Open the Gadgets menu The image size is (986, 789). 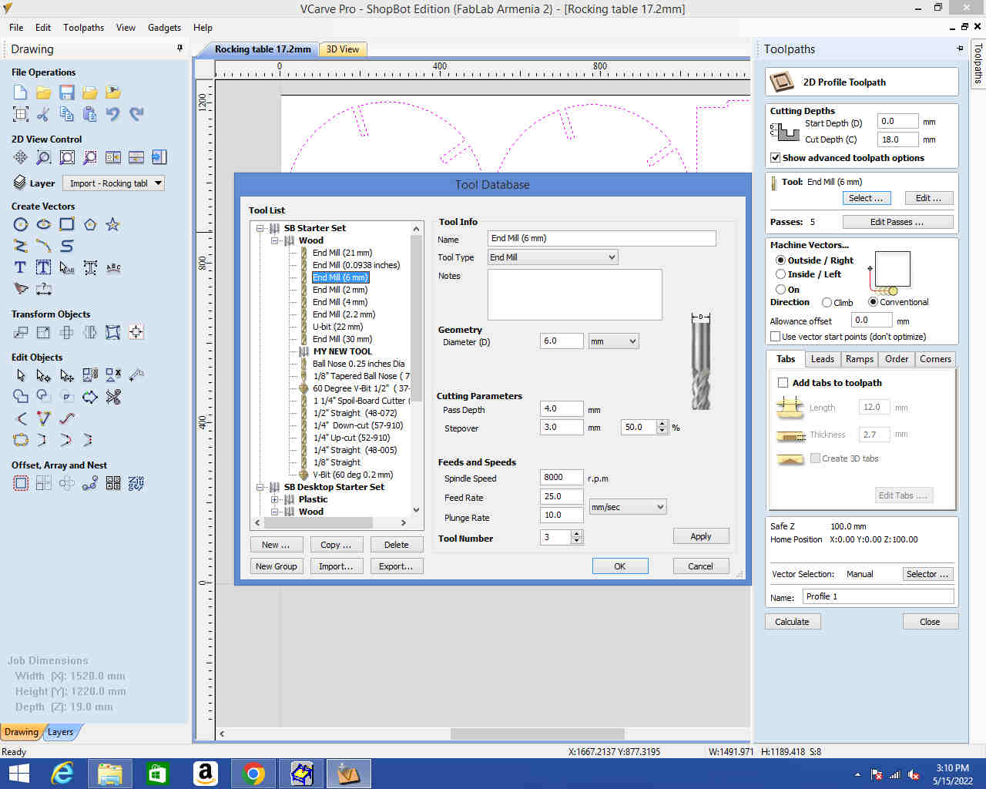pyautogui.click(x=164, y=28)
